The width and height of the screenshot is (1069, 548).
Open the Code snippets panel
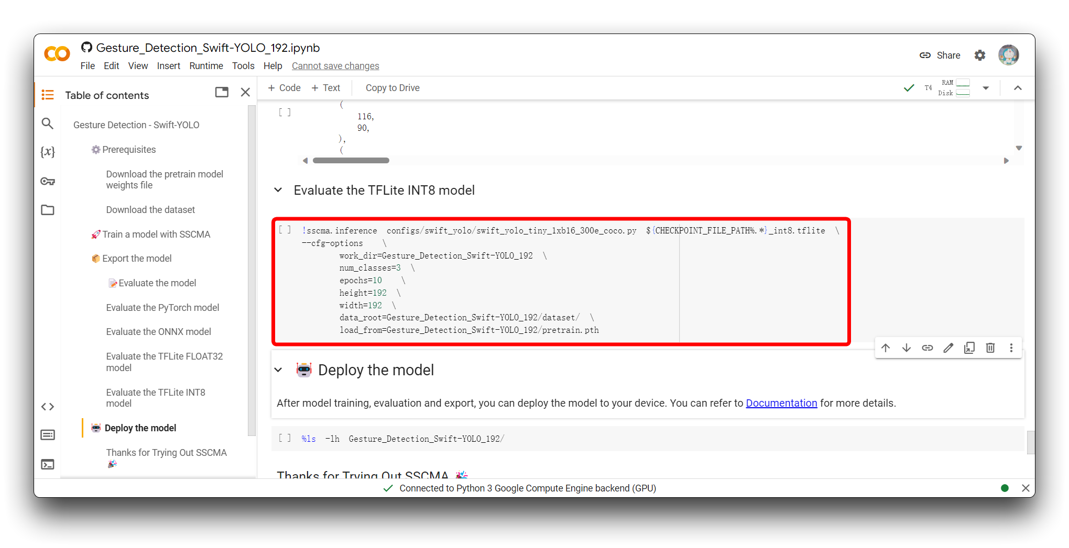(48, 407)
